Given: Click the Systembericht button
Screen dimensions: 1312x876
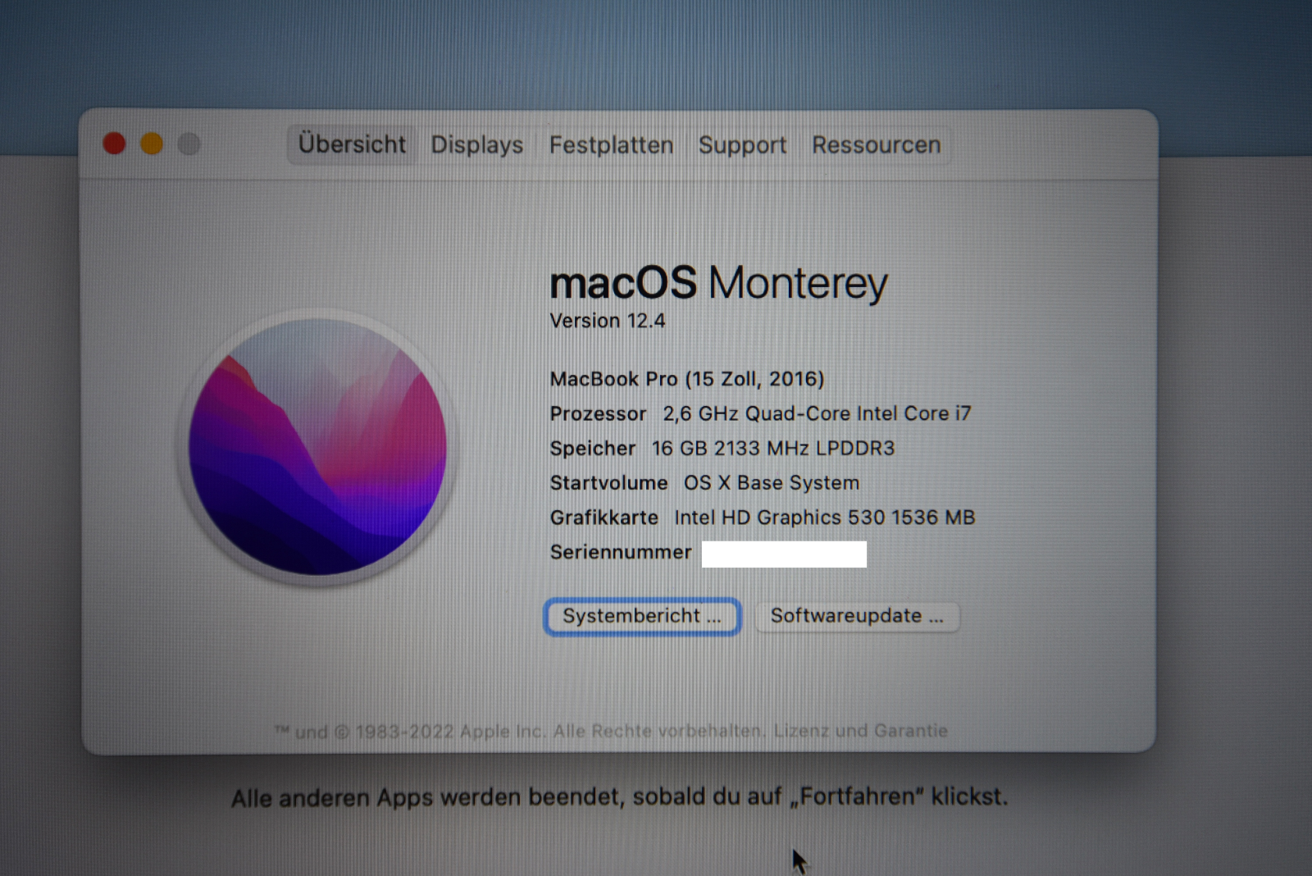Looking at the screenshot, I should (642, 616).
